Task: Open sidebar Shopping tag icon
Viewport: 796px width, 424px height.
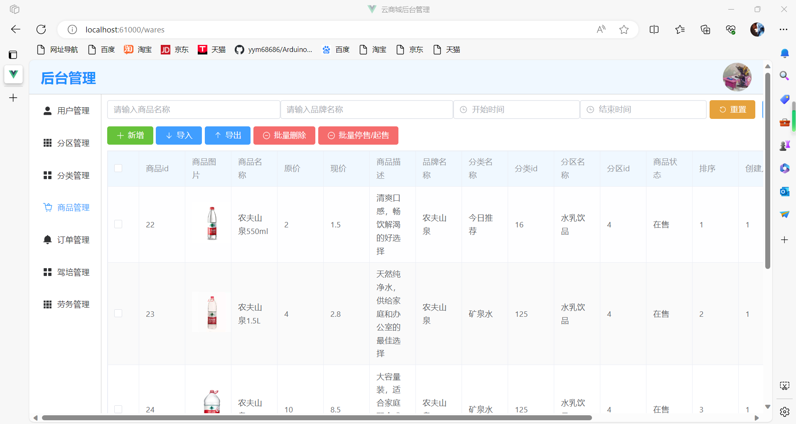Action: [784, 99]
